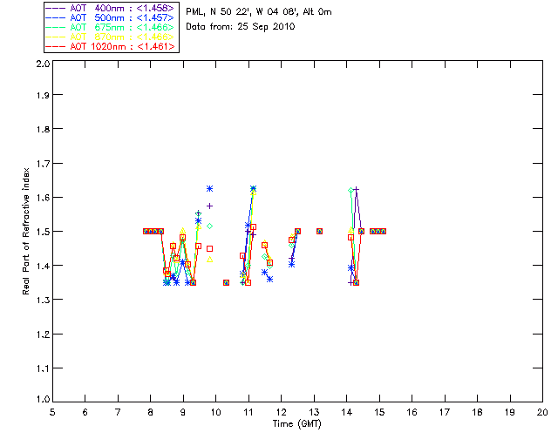This screenshot has width=558, height=446.
Task: Click the lone red square near 9.8 GMT
Action: [x=209, y=248]
